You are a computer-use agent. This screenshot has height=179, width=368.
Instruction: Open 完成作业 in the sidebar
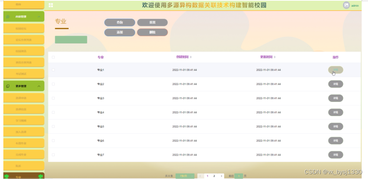tap(24, 154)
